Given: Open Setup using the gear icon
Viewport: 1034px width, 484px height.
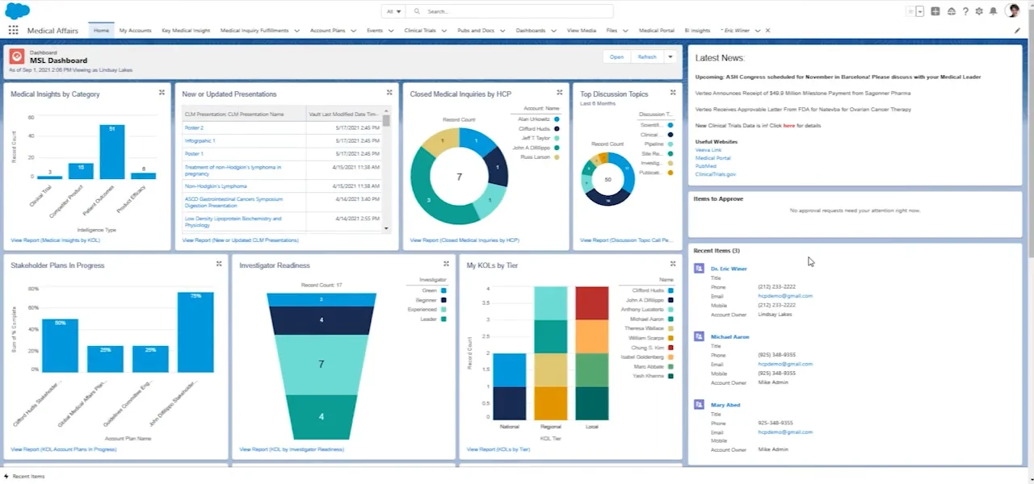Looking at the screenshot, I should tap(979, 11).
